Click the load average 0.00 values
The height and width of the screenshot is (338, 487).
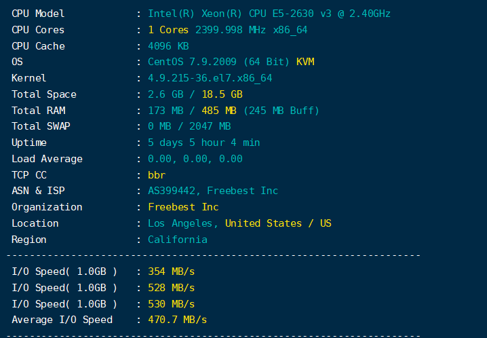tap(195, 159)
